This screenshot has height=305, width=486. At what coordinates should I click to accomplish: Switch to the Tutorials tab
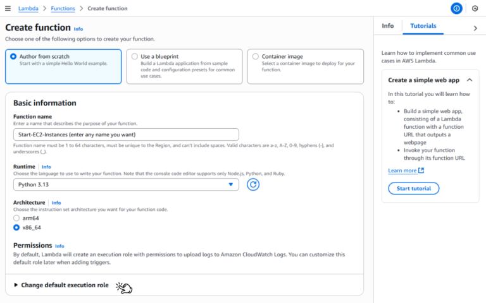click(423, 26)
